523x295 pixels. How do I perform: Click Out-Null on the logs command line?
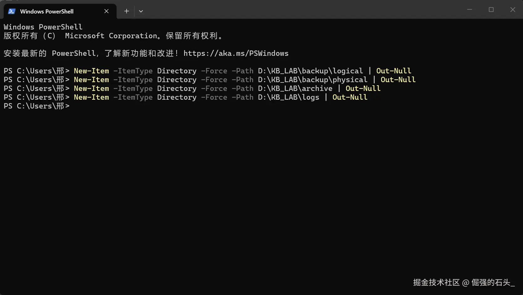point(350,97)
